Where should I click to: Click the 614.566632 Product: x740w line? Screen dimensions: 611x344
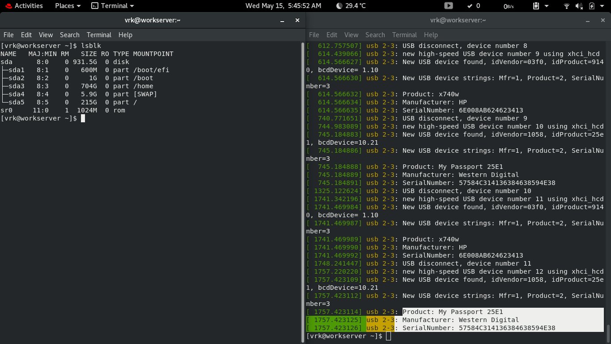(x=382, y=94)
